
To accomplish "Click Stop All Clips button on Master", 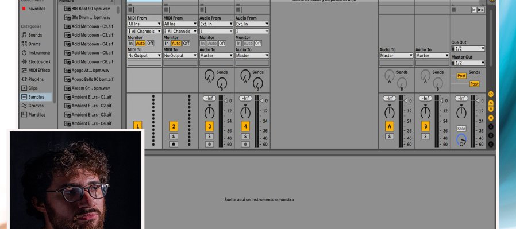I will click(x=454, y=10).
